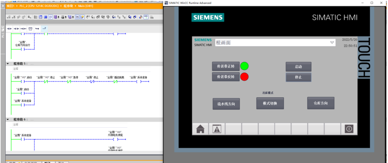Insert a normally closed contact from favorites
Screen dimensions: 388x163
pos(16,28)
